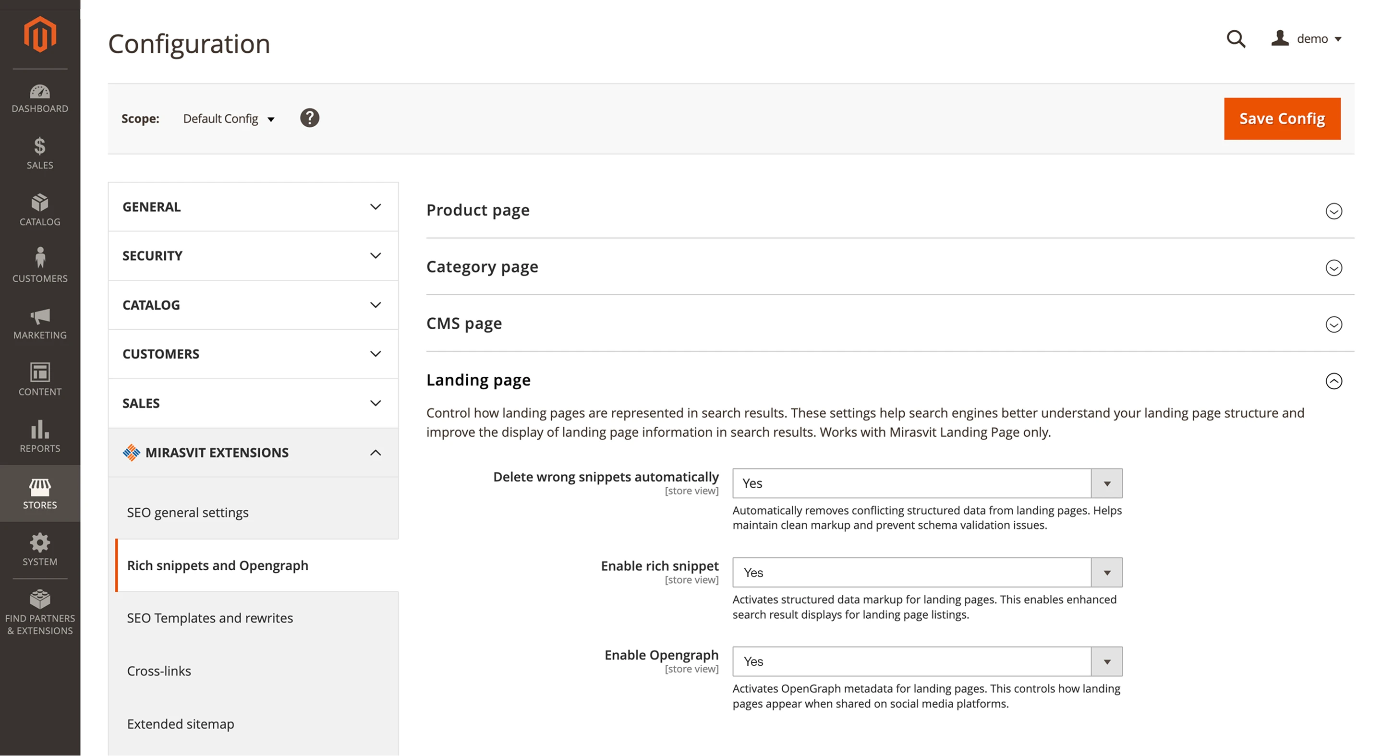Select the Content sidebar icon
Viewport: 1382px width, 756px height.
(40, 380)
